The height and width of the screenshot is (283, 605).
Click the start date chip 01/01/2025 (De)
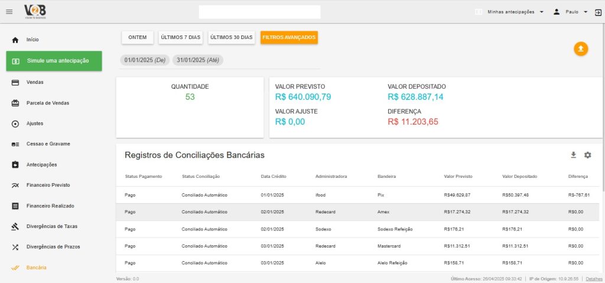[x=145, y=60]
